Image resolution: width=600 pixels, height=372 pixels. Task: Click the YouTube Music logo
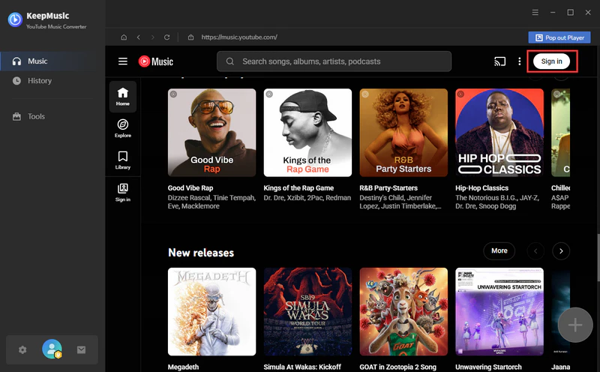click(x=156, y=61)
